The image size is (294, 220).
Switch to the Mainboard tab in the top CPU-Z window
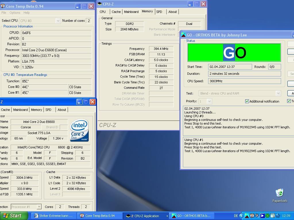[x=131, y=11]
